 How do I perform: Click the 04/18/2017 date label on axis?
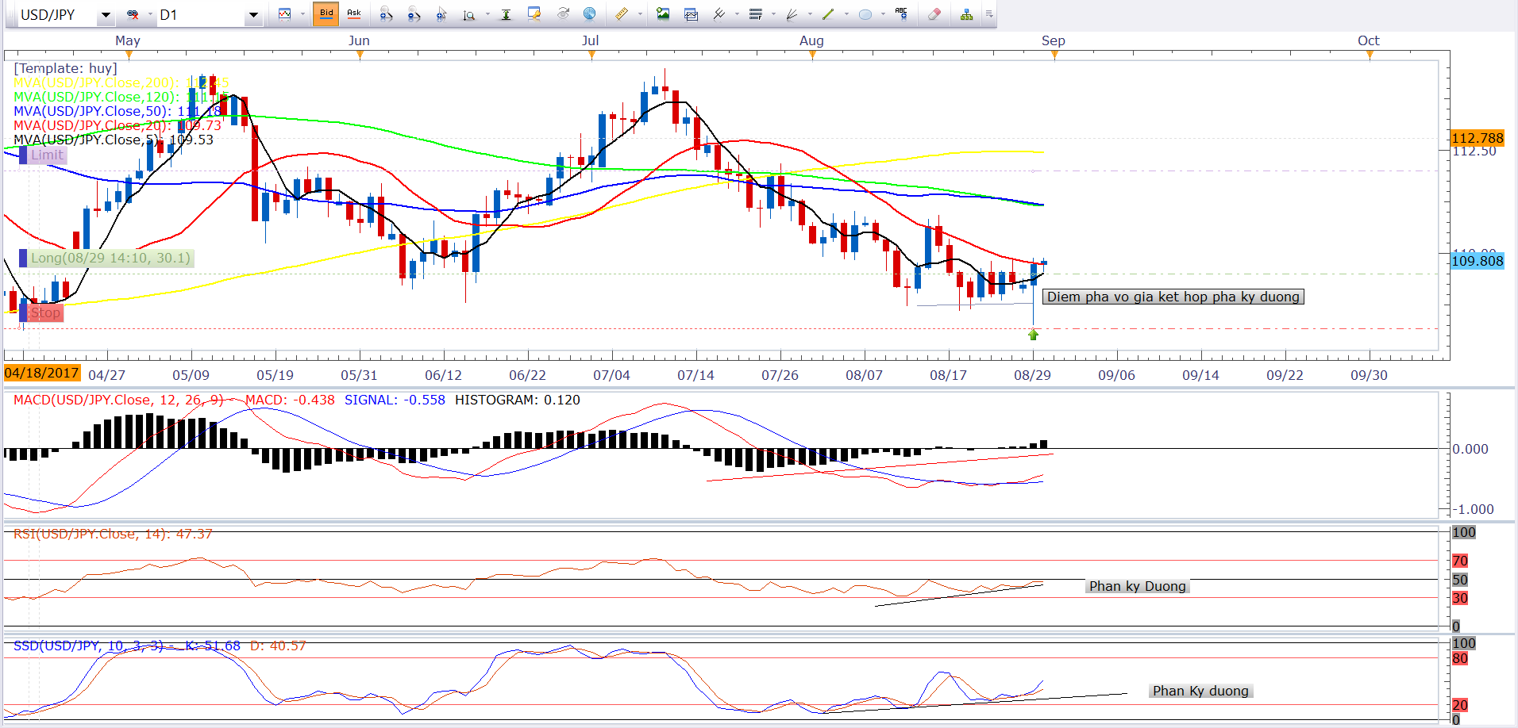(42, 374)
